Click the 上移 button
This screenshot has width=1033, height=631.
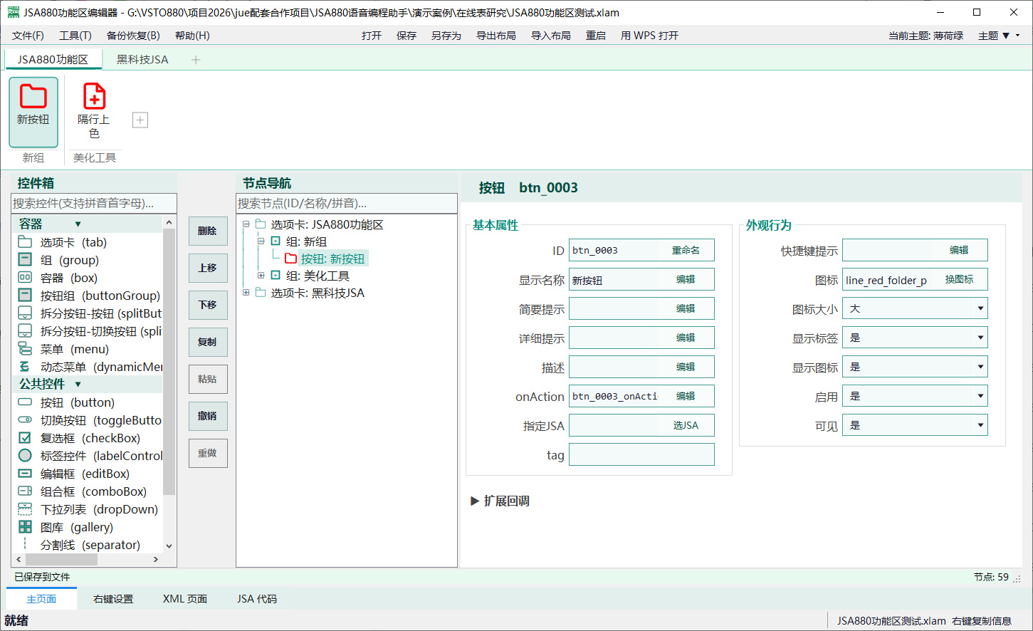[208, 268]
